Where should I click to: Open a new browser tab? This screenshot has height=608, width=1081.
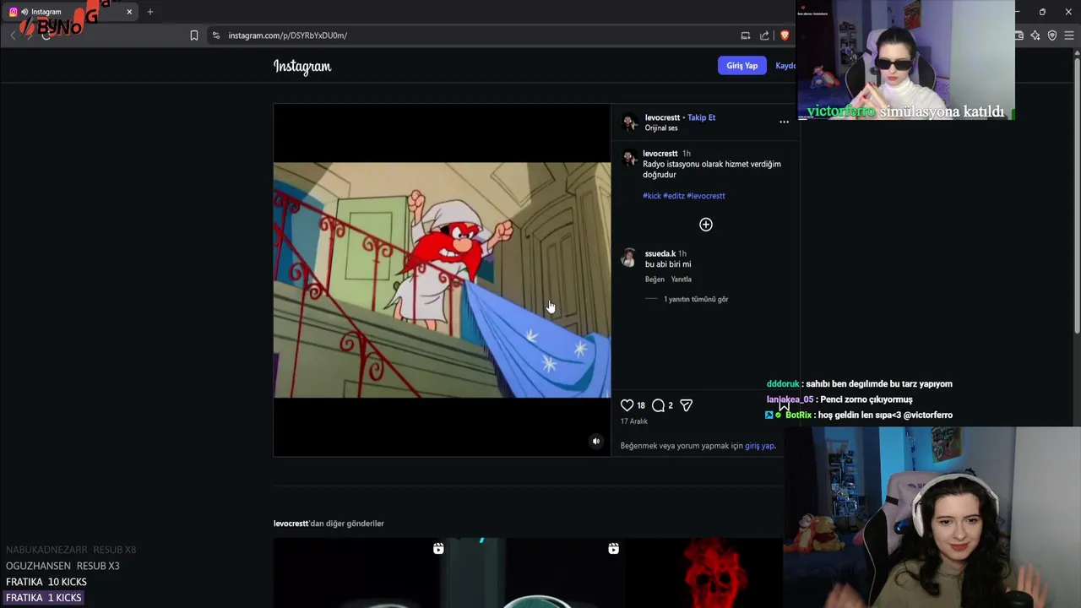point(150,12)
